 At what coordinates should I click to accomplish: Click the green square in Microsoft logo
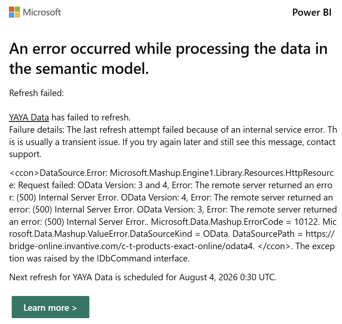(18, 9)
